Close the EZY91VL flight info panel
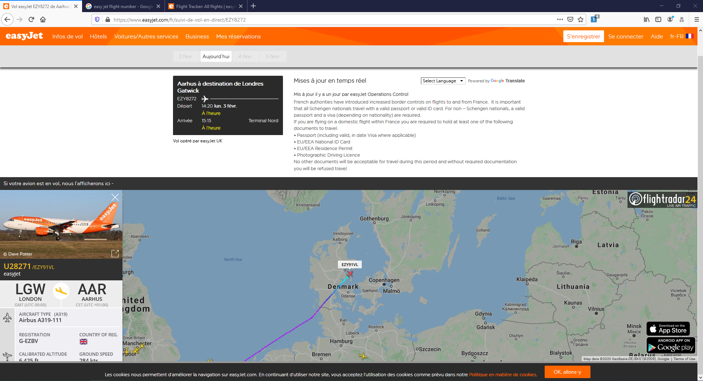This screenshot has width=703, height=381. point(115,197)
